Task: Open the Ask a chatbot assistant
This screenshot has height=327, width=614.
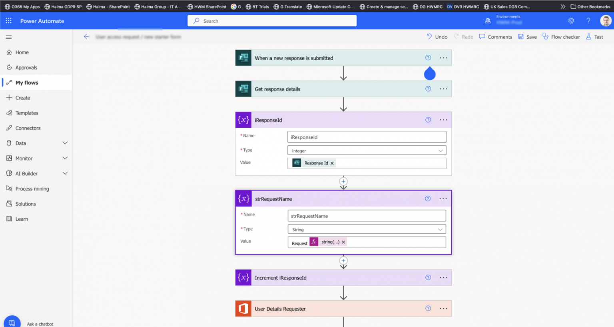Action: tap(12, 322)
